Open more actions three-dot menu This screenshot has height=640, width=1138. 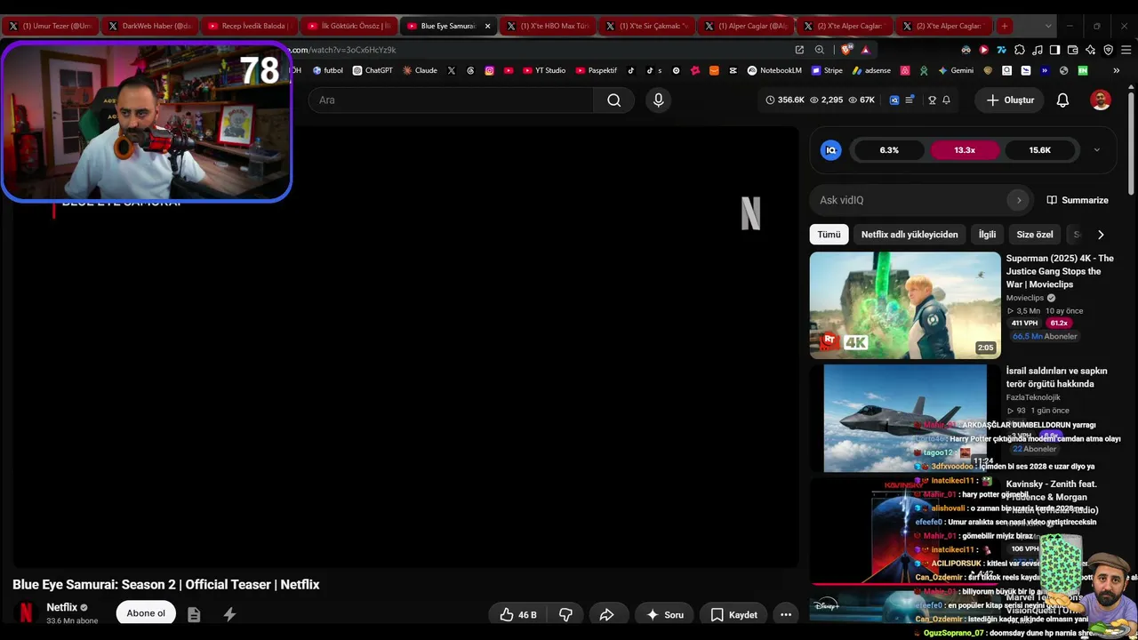pos(785,614)
